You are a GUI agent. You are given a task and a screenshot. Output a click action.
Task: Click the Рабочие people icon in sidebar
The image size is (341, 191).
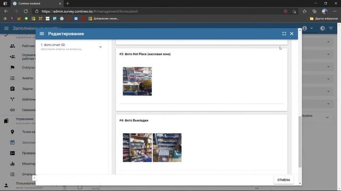(12, 46)
